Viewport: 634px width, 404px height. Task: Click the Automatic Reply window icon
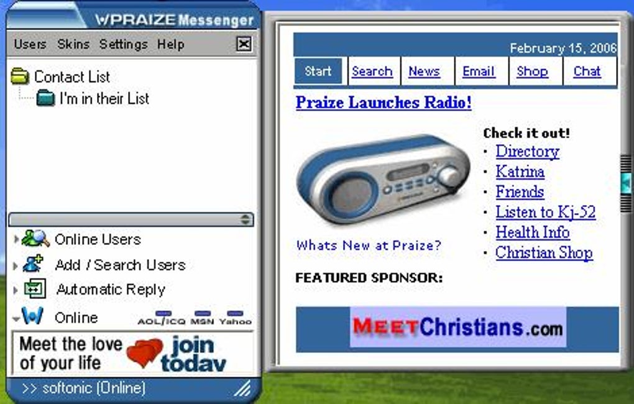pyautogui.click(x=35, y=289)
